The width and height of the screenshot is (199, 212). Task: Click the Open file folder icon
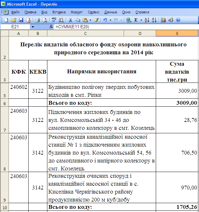pyautogui.click(x=14, y=20)
